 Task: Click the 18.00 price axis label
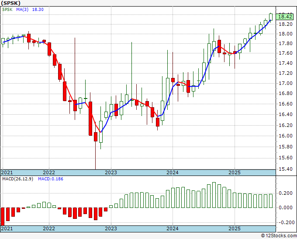click(x=286, y=34)
